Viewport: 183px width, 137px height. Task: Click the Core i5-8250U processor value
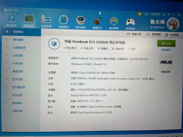click(93, 73)
